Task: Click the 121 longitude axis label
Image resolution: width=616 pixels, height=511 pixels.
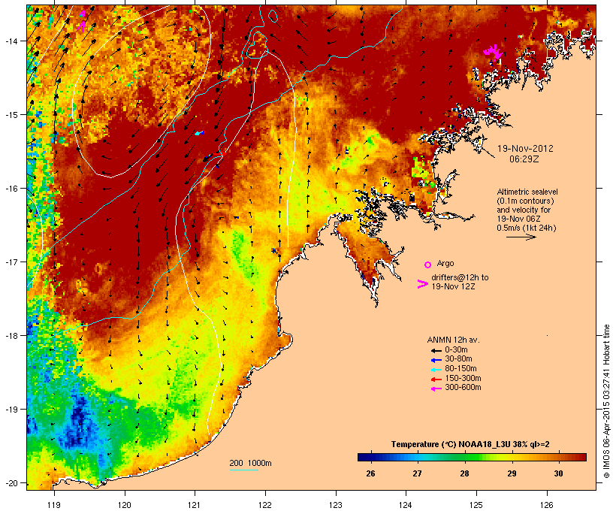Action: (x=195, y=505)
